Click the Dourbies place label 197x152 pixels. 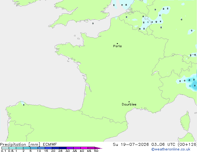pyautogui.click(x=129, y=104)
